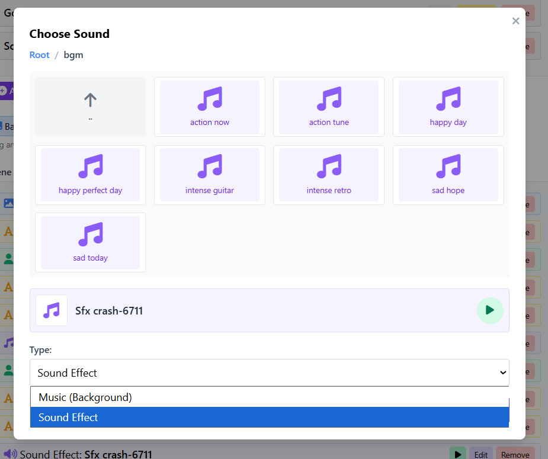This screenshot has height=459, width=548.
Task: Choose the 'sad today' music file
Action: pos(90,242)
